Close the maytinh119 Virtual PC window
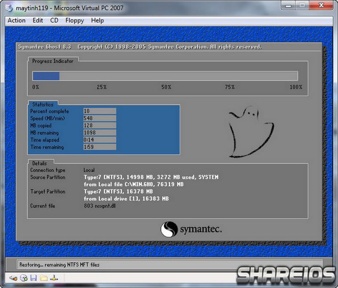Image resolution: width=338 pixels, height=288 pixels. pyautogui.click(x=321, y=5)
